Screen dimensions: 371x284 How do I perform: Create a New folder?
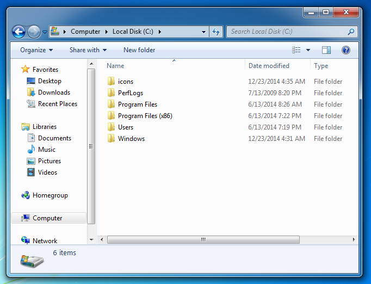139,50
